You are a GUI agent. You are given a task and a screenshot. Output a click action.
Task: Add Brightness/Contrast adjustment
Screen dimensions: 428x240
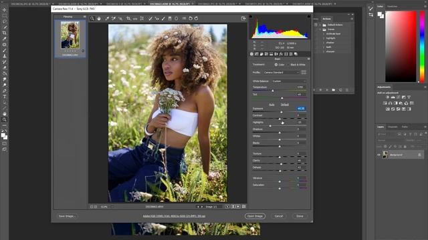tap(388, 97)
